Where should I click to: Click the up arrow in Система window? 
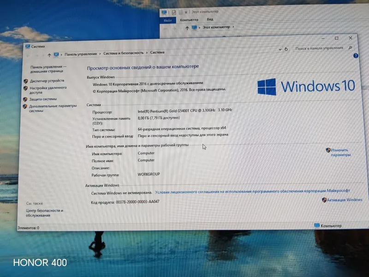pos(49,55)
